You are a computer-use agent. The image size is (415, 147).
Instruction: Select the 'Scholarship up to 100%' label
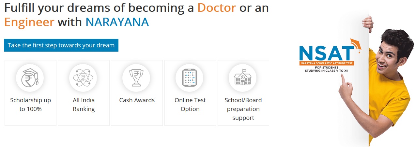pos(30,105)
